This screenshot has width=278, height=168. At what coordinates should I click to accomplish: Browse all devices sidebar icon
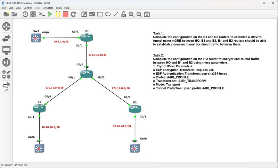(6, 74)
